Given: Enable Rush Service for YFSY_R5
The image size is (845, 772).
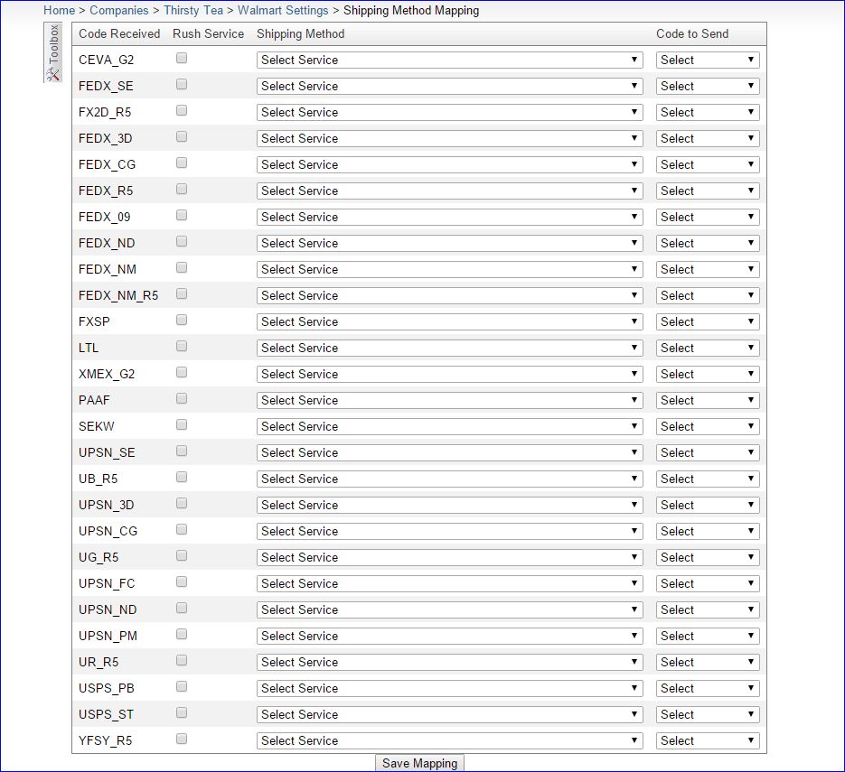Looking at the screenshot, I should pos(182,739).
